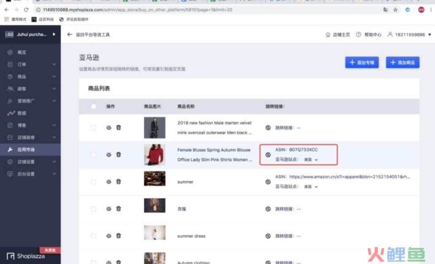435x264 pixels.
Task: Expand the 店铺装修 chevron
Action: pos(54,137)
